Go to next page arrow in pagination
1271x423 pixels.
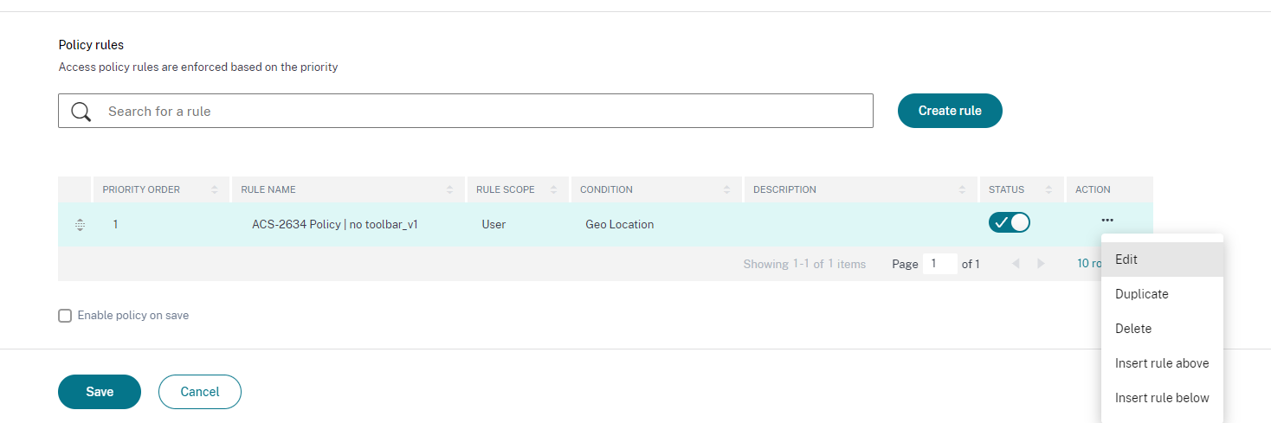(x=1041, y=264)
